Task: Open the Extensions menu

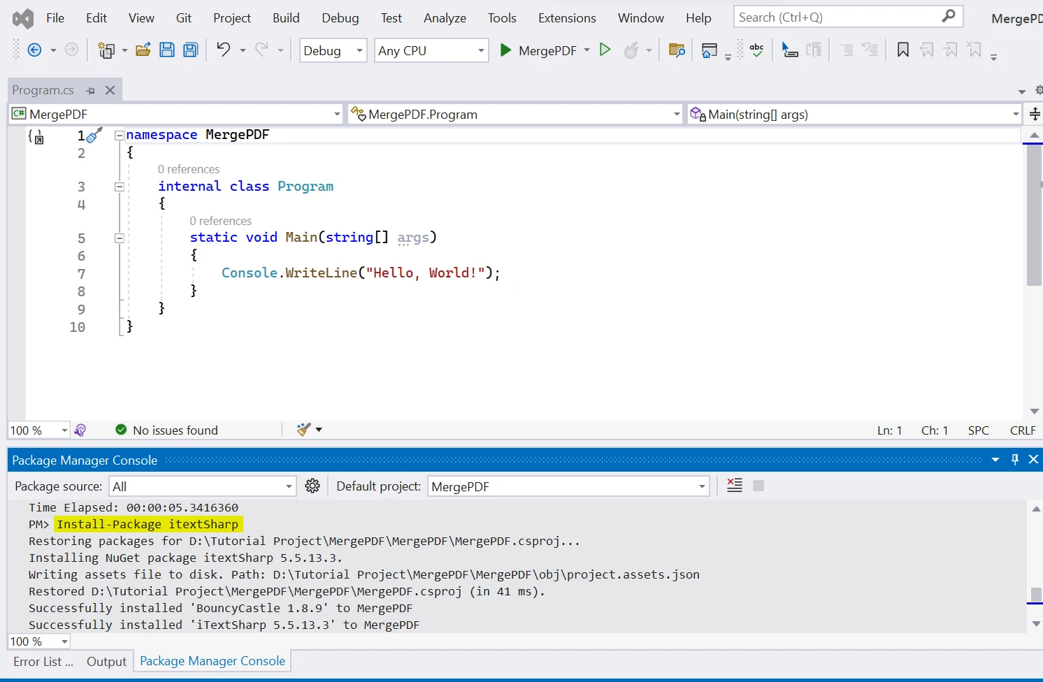Action: [567, 18]
